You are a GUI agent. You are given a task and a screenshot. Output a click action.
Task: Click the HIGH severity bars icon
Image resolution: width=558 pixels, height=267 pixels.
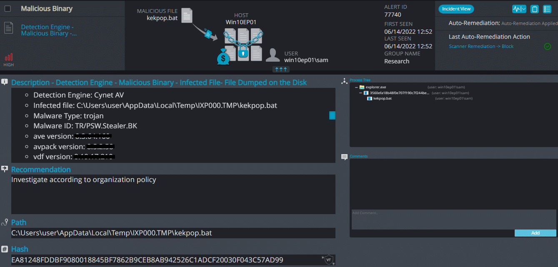coord(9,57)
